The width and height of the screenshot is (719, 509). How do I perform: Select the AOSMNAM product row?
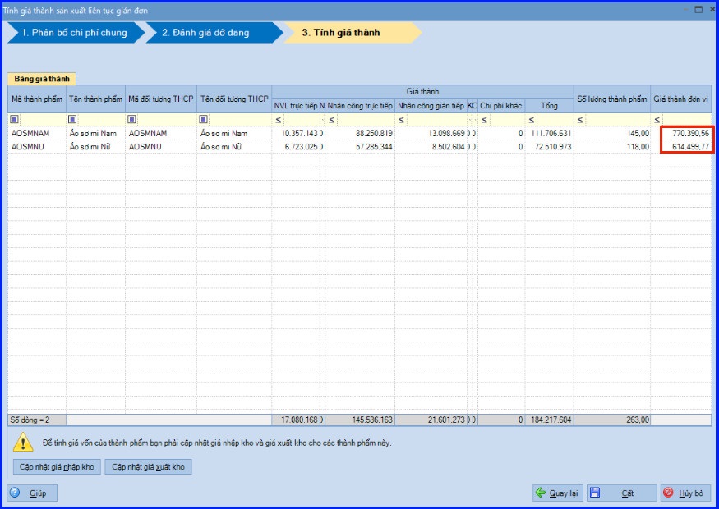(360, 133)
